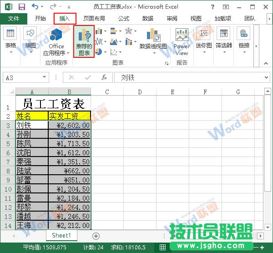This screenshot has width=273, height=253.
Task: Expand the Office 应用程序 dropdown arrow
Action: click(68, 53)
